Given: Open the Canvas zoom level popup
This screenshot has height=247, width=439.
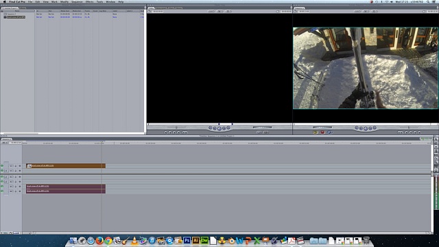Looking at the screenshot, I should click(x=357, y=12).
